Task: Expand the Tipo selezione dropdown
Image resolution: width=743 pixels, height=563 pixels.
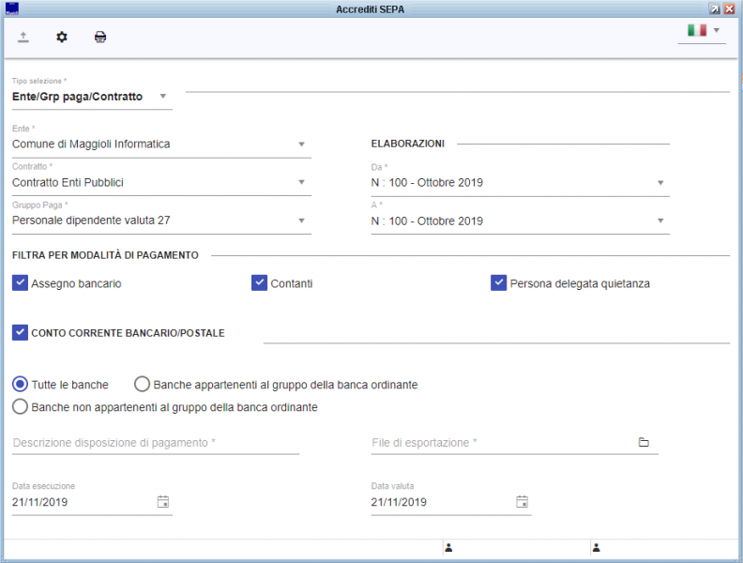Action: pos(162,96)
